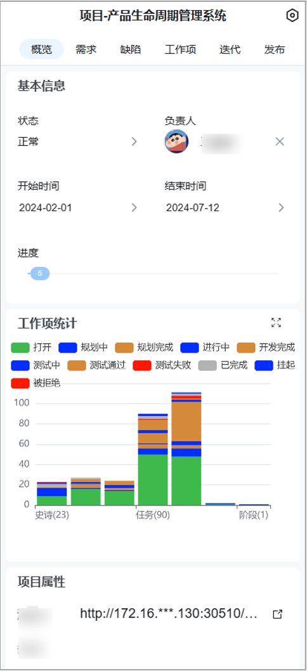
Task: Toggle the 打开 legend series
Action: point(31,347)
